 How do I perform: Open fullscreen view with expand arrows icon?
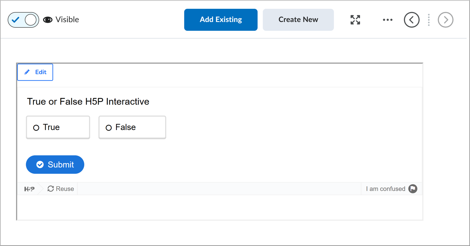tap(355, 20)
